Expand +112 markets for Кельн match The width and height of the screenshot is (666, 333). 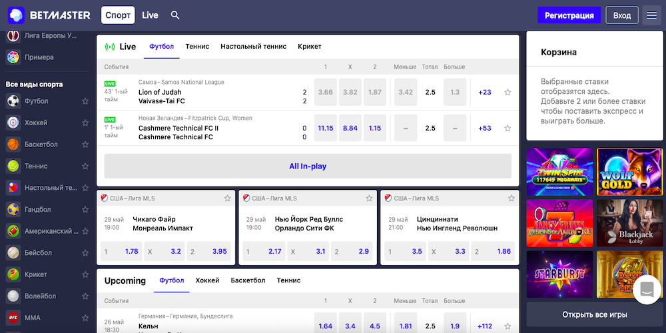tap(485, 326)
